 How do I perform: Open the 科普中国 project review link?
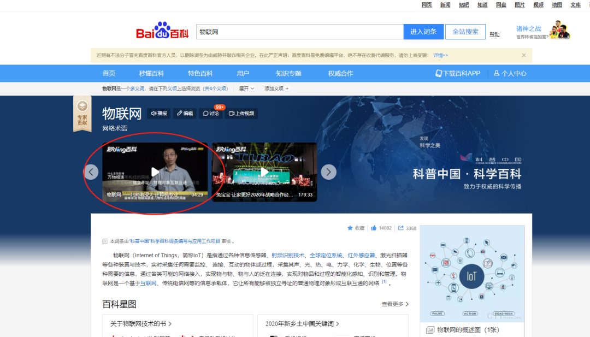coord(175,241)
